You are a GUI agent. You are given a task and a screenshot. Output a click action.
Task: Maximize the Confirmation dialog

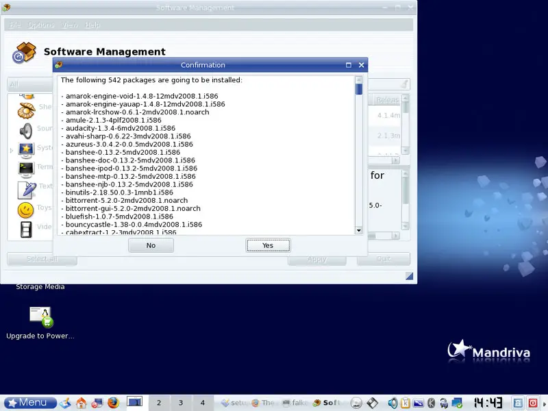pos(349,65)
